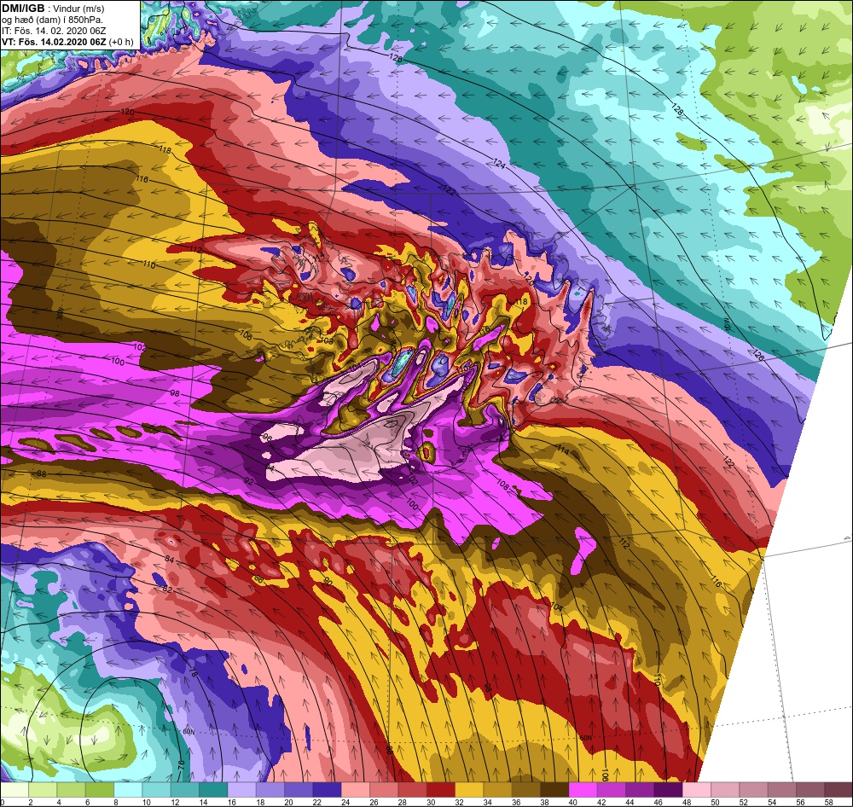This screenshot has width=853, height=807.
Task: Click the 90 contour height label
Action: [x=328, y=582]
